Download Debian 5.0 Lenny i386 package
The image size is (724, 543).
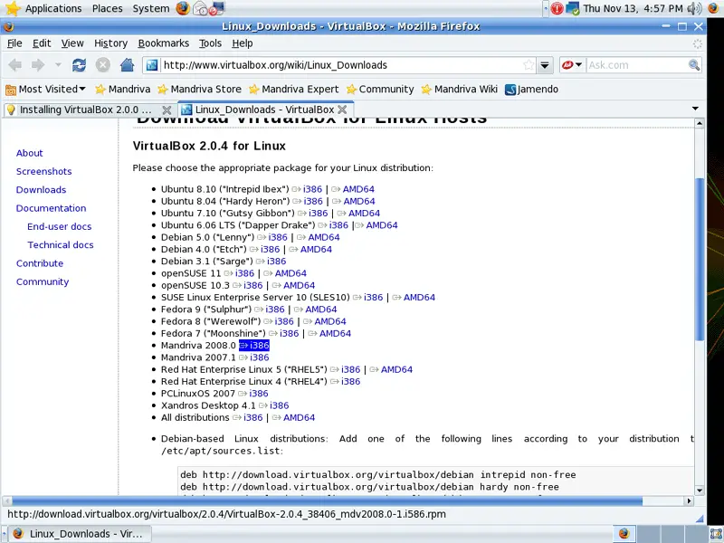pyautogui.click(x=278, y=237)
